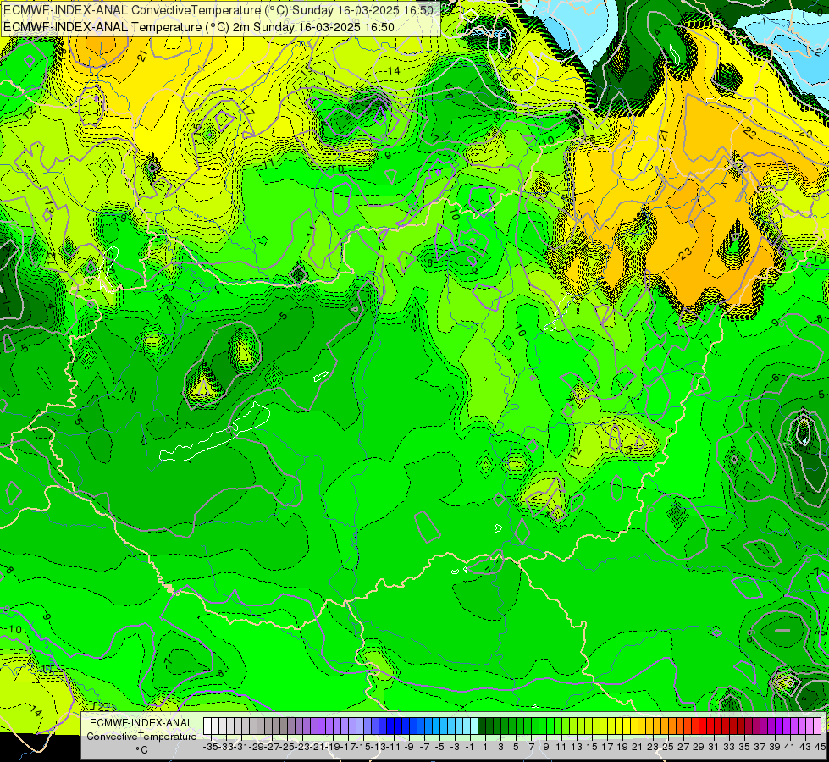This screenshot has width=829, height=762.
Task: Pick the pale cyan legend swatch above '-1'
Action: (x=474, y=726)
